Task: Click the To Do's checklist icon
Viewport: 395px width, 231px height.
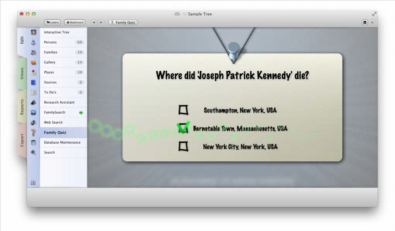Action: (33, 92)
